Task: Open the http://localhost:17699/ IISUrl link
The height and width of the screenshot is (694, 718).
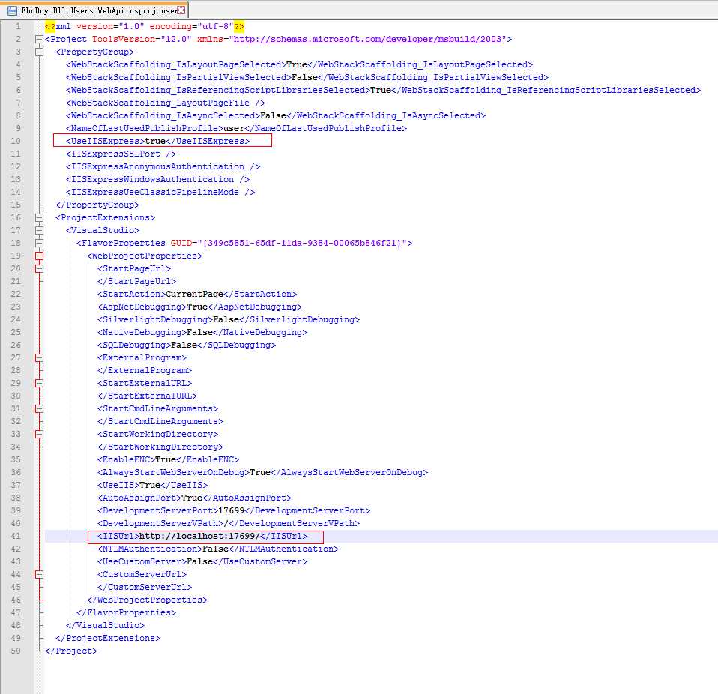Action: [199, 536]
